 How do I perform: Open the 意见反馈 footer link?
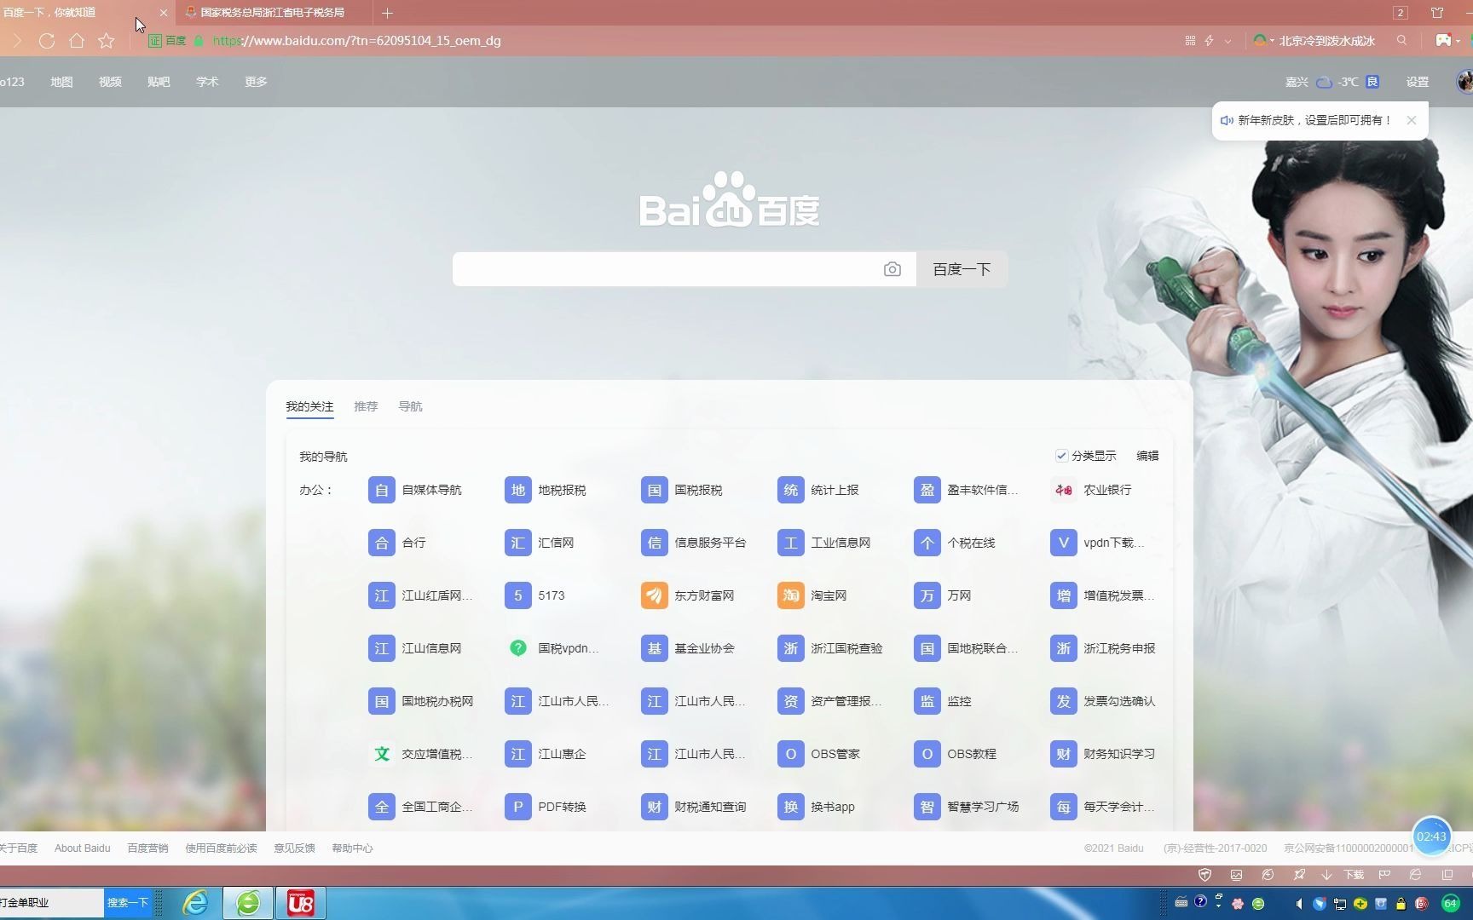click(x=294, y=848)
